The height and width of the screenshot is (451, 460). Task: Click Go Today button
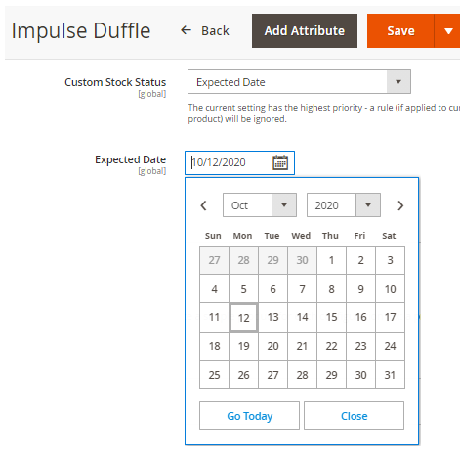click(x=249, y=416)
